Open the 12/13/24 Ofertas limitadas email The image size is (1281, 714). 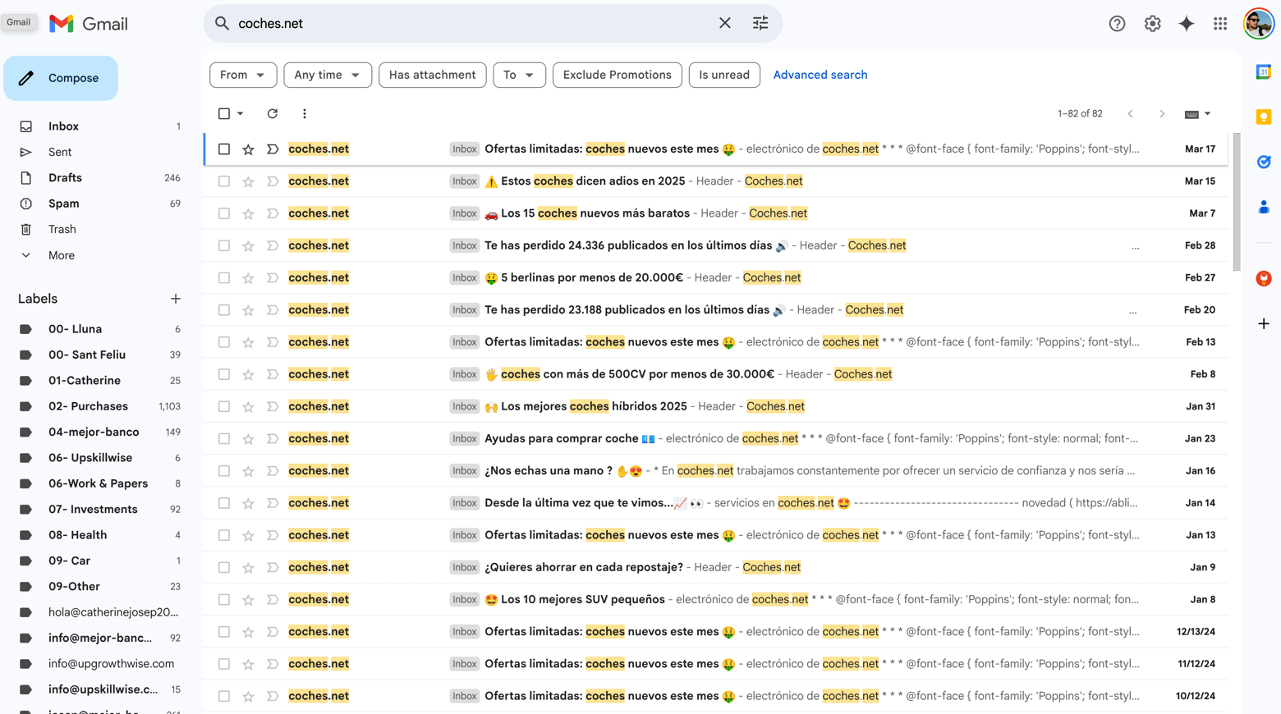(x=716, y=632)
